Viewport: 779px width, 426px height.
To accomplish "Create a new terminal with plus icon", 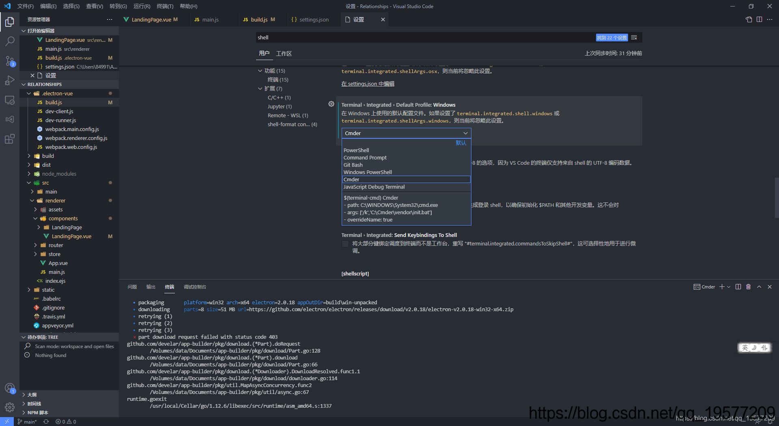I will pos(722,287).
